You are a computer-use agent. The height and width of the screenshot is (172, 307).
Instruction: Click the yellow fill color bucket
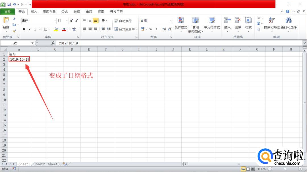56,29
